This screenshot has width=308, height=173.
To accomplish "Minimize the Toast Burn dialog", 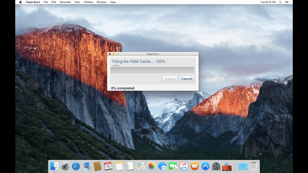I will (114, 54).
